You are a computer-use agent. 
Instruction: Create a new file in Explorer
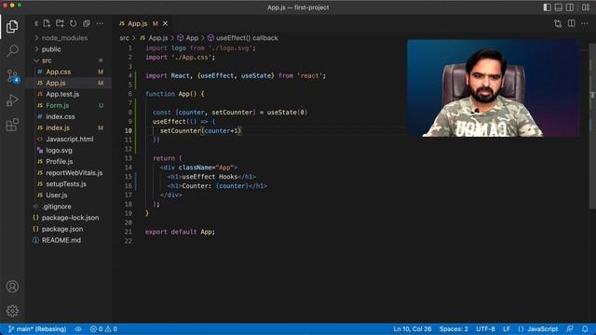coord(47,23)
